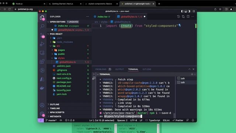The height and width of the screenshot is (133, 236).
Task: Toggle secondary sidebar layout icon
Action: [x=189, y=11]
